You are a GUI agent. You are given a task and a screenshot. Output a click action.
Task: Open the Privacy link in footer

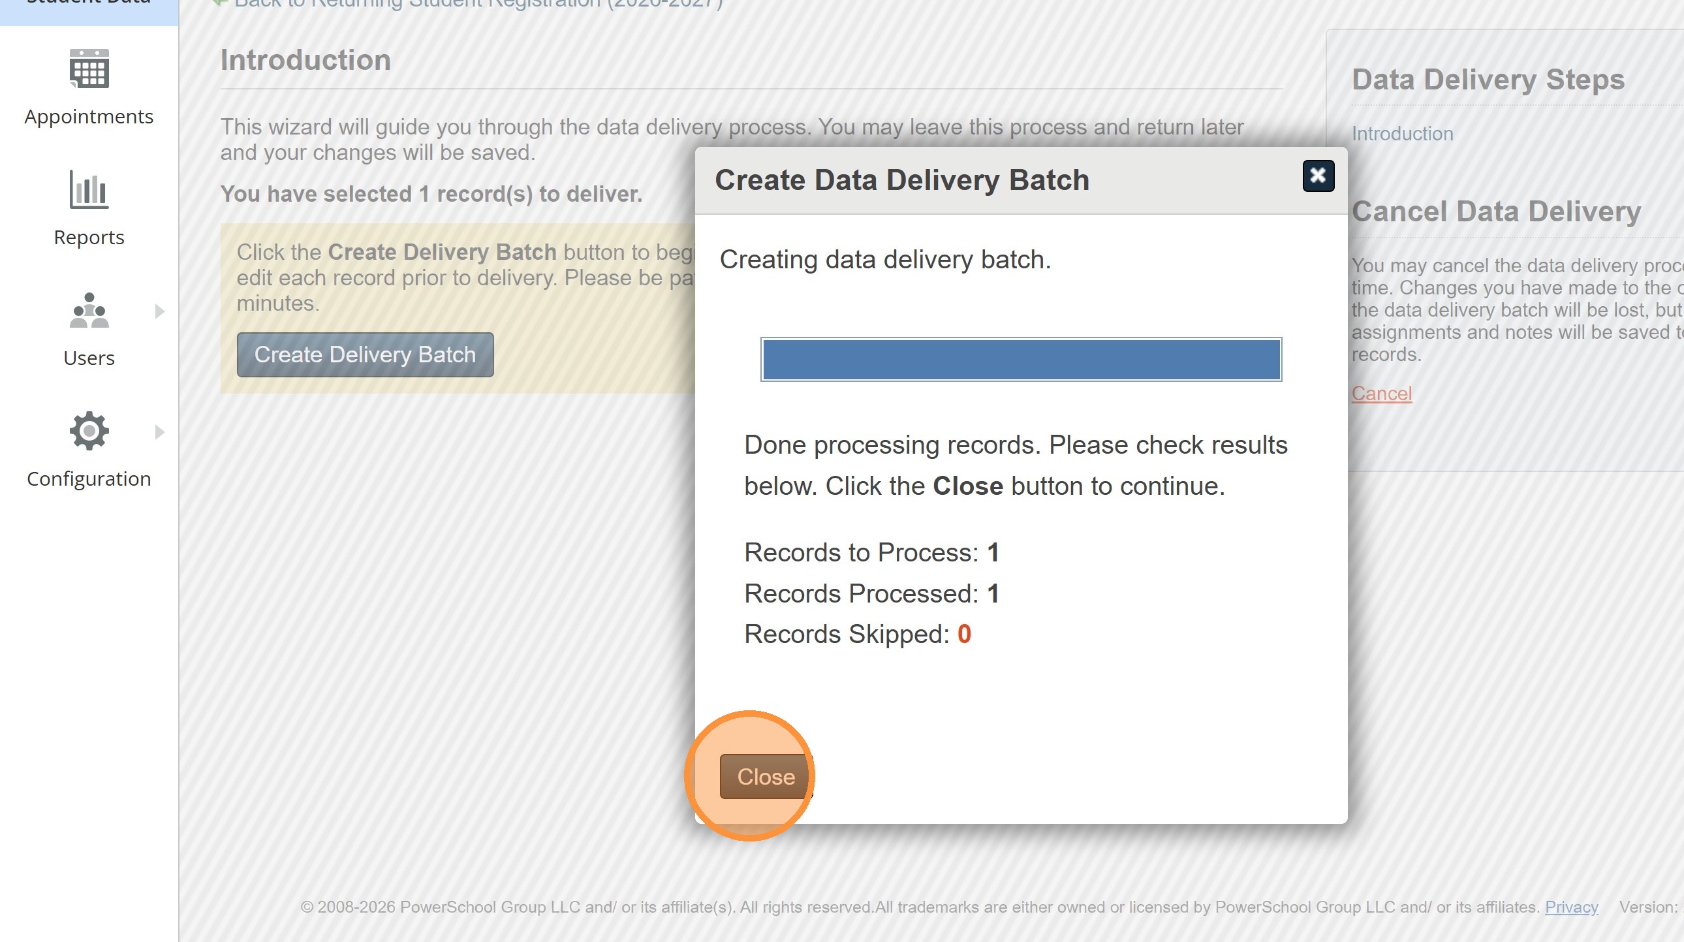tap(1571, 907)
